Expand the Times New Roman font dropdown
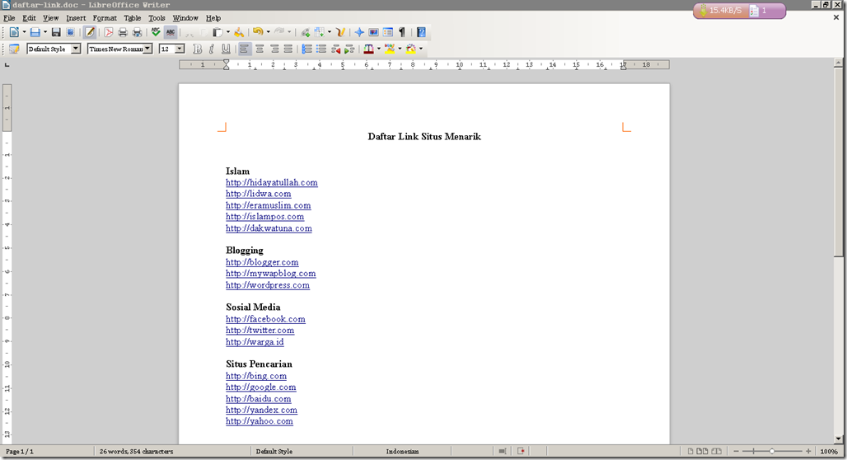Viewport: 847px width, 460px height. coord(147,49)
